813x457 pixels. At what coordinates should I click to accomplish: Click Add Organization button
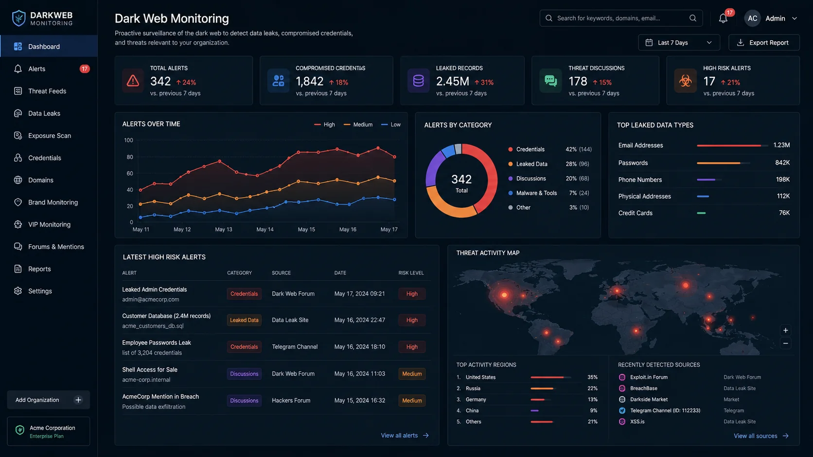point(48,400)
